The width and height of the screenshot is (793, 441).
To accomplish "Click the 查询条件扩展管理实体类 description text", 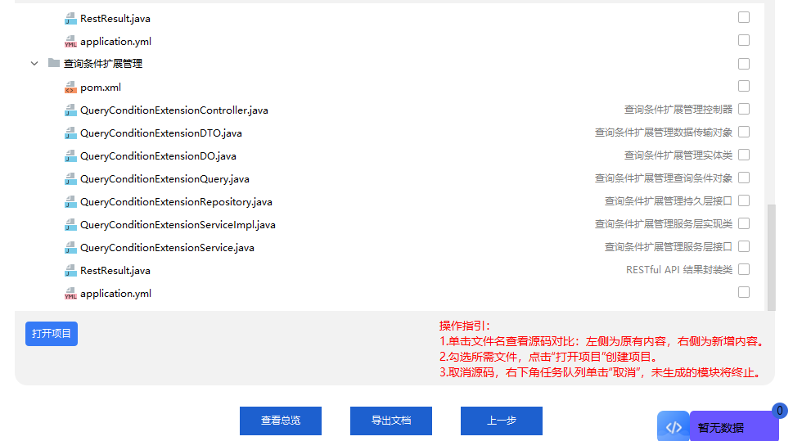I will (x=678, y=155).
